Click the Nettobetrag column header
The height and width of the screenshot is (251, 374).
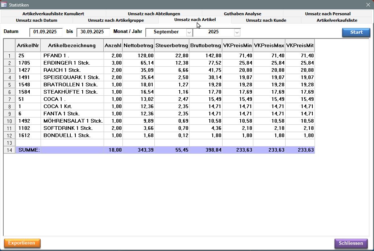point(138,45)
